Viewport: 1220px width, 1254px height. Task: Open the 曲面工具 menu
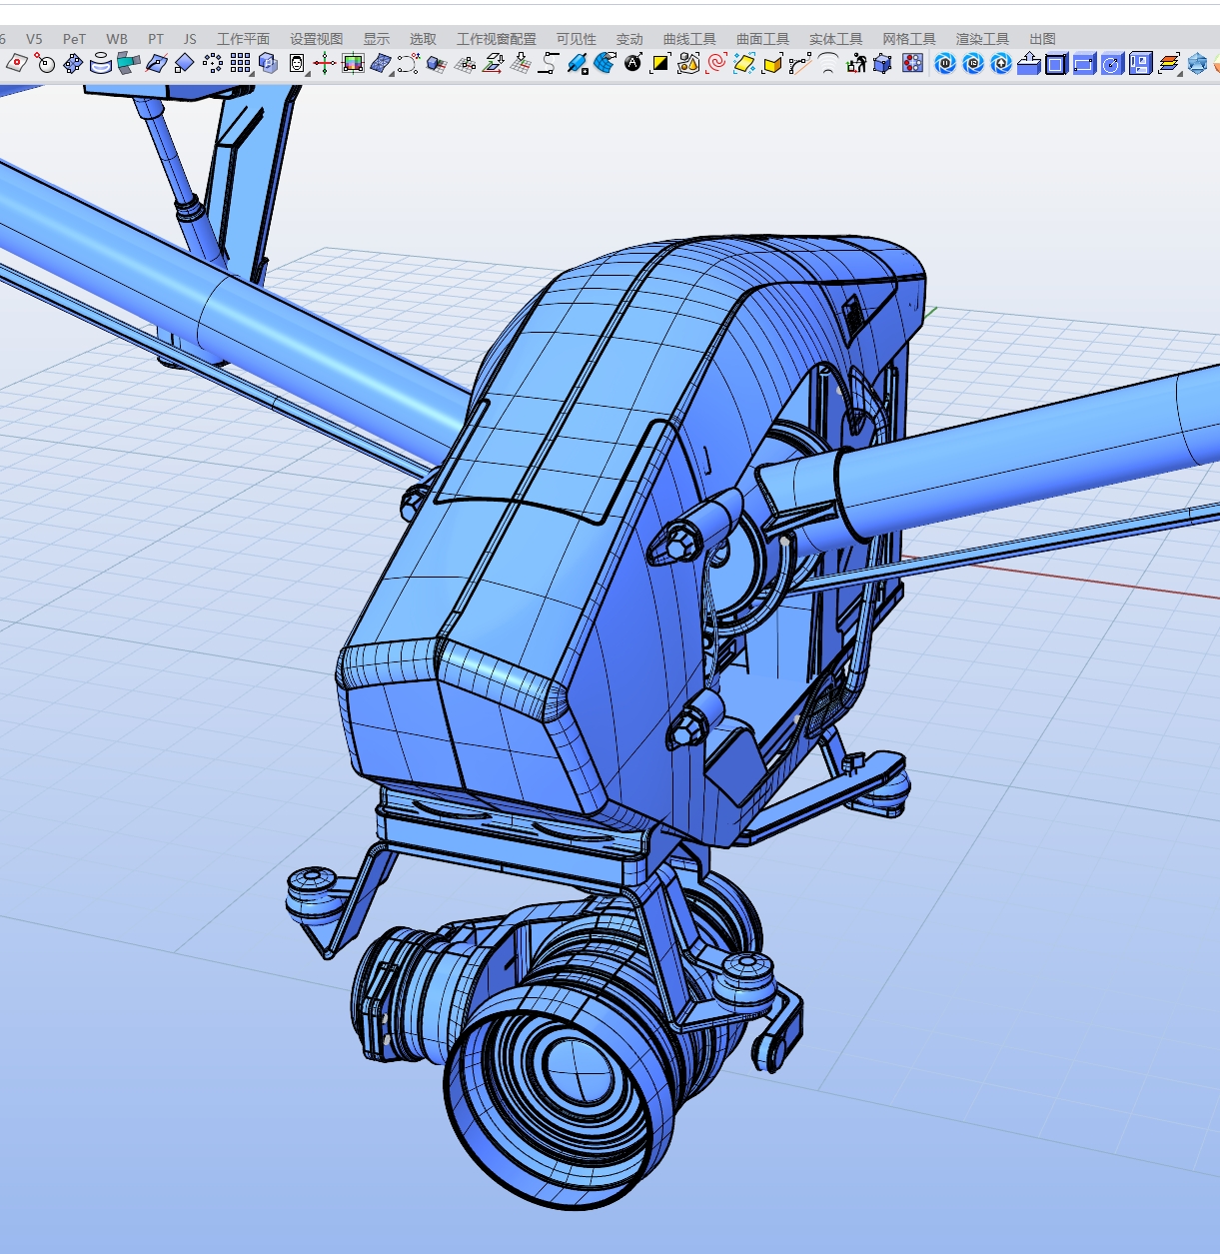(761, 38)
